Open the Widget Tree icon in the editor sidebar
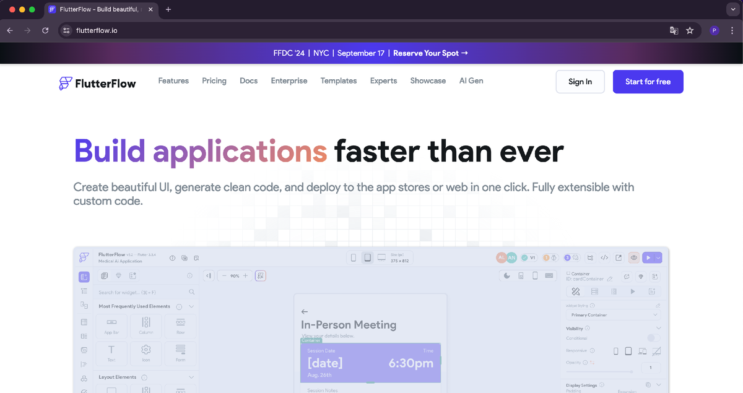 click(84, 291)
